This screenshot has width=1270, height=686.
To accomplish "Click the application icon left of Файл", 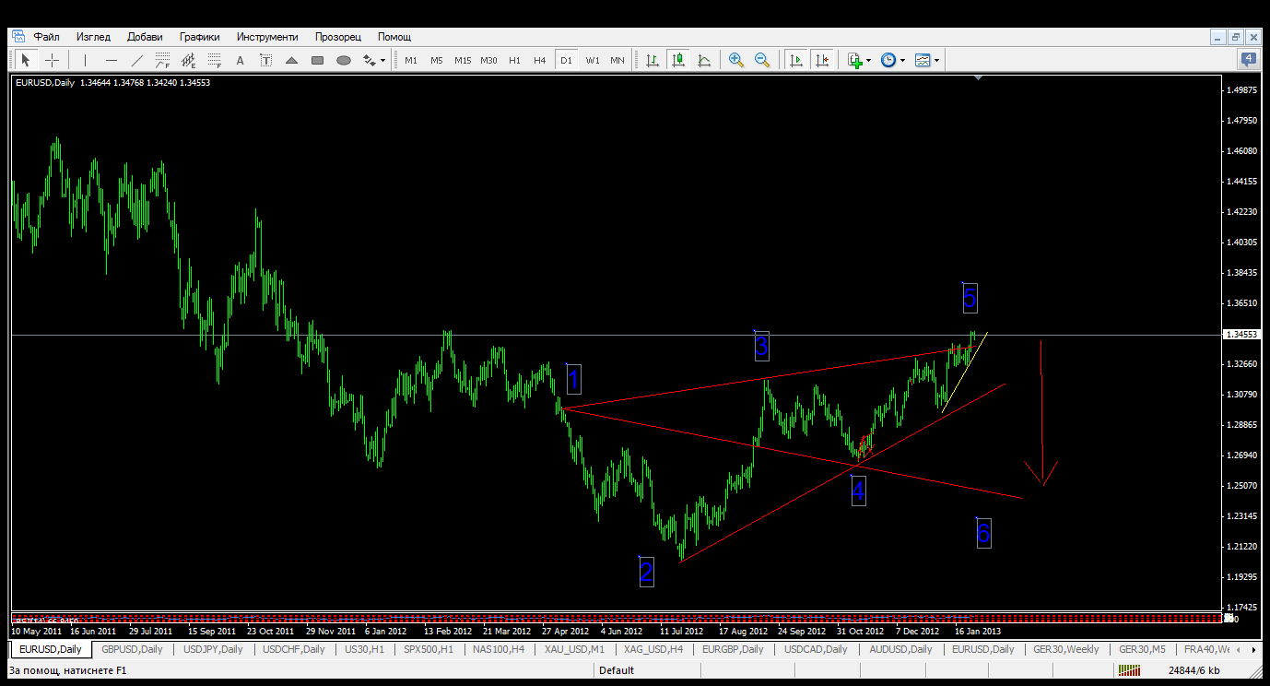I will (x=18, y=37).
